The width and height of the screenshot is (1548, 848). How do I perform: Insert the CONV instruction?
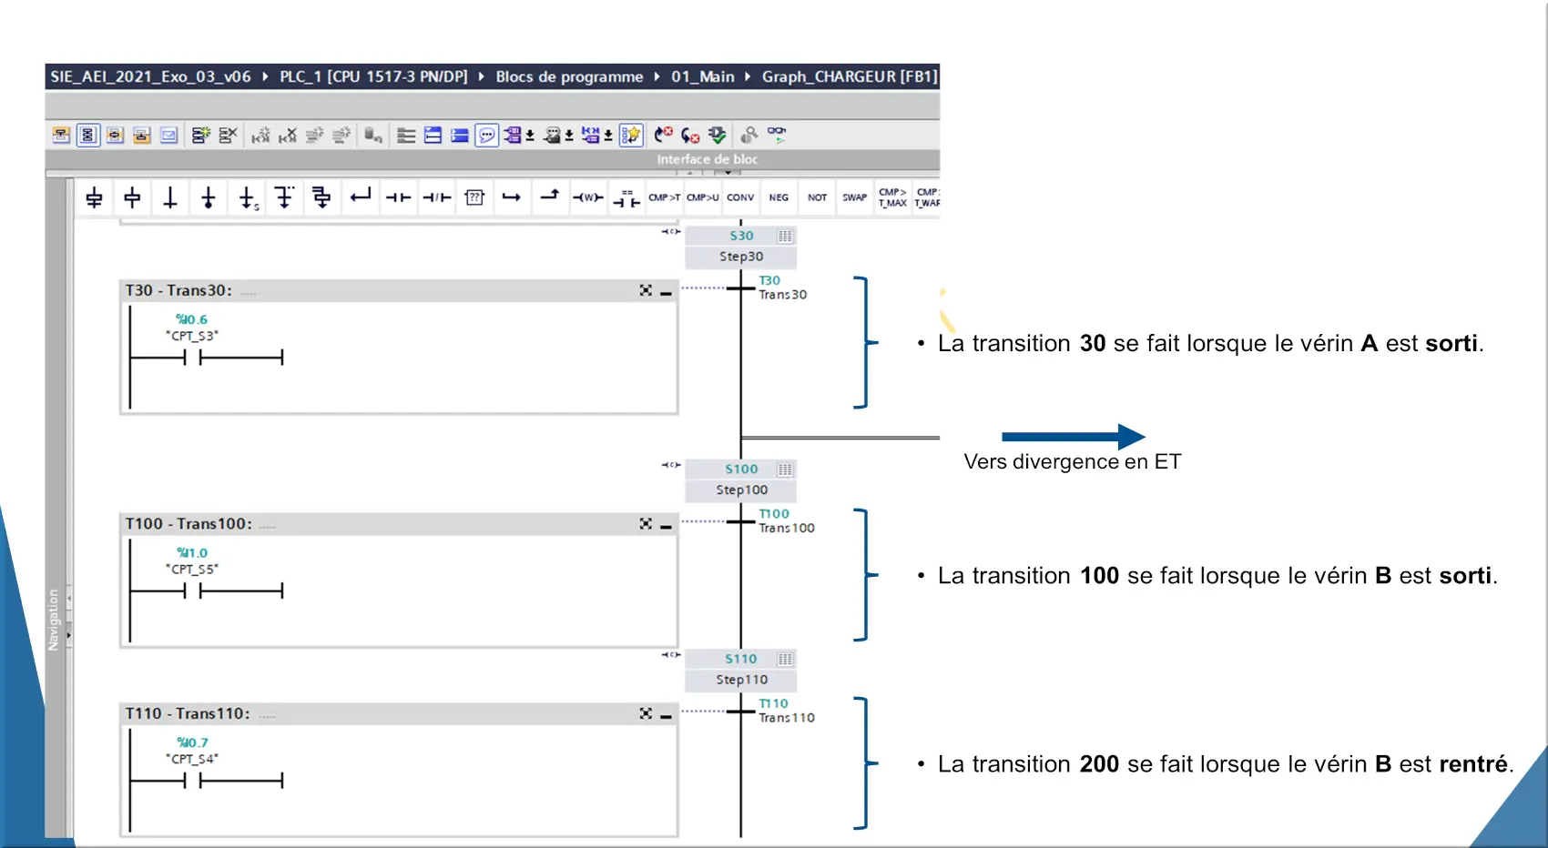[740, 197]
